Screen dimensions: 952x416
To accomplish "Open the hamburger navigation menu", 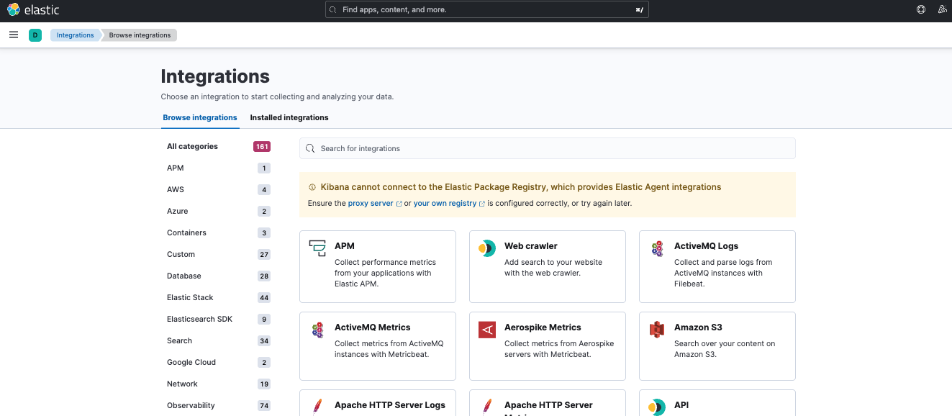I will [x=14, y=35].
